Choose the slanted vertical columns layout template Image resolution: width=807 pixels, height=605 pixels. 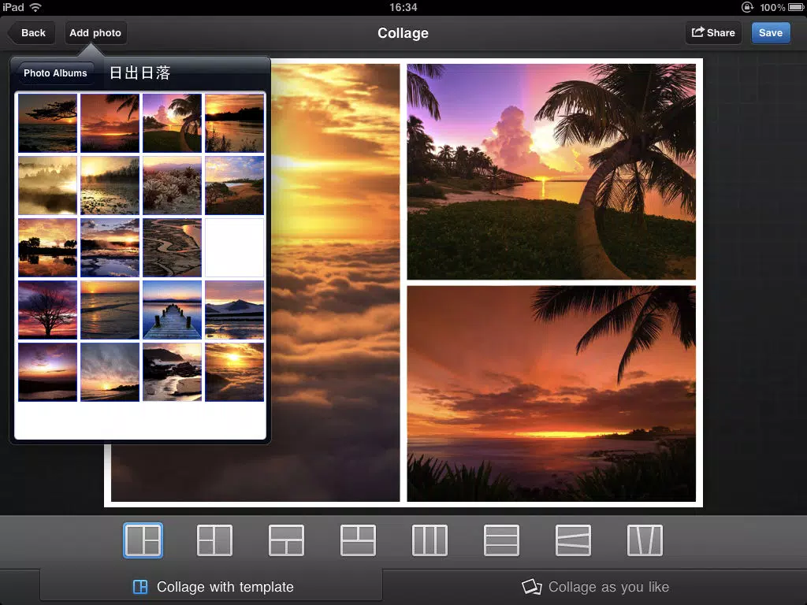(x=645, y=540)
